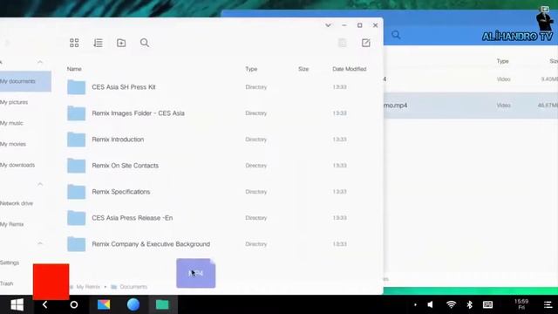Open Settings in sidebar

pyautogui.click(x=10, y=263)
